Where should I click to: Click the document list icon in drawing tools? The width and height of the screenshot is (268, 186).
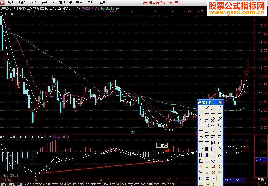tap(201, 179)
